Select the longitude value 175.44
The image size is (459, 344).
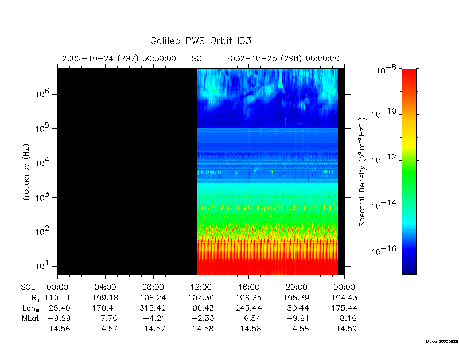tap(344, 308)
